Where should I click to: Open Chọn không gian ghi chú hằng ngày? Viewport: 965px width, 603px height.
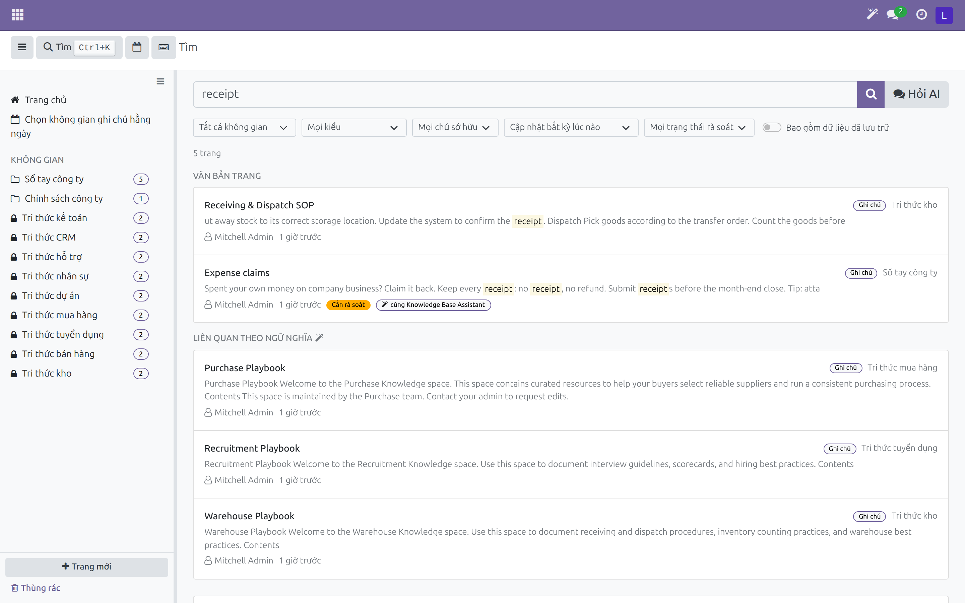pos(80,126)
